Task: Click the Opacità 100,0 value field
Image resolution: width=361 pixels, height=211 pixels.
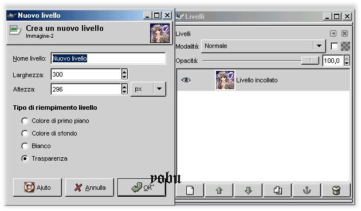Action: coord(333,61)
